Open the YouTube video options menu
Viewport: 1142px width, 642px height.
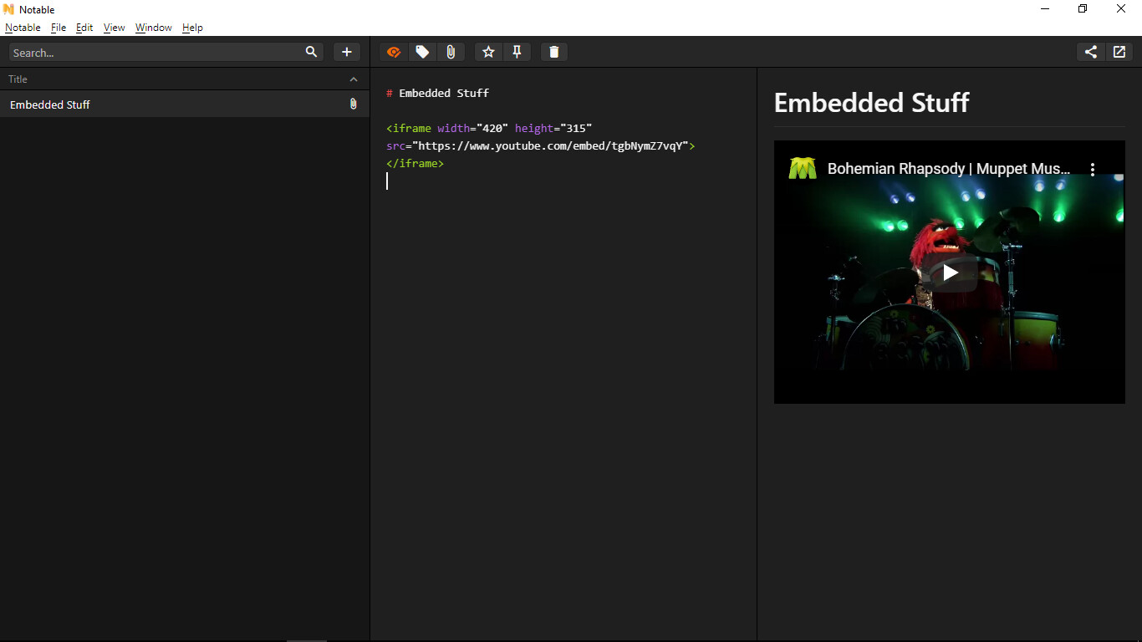pos(1093,169)
